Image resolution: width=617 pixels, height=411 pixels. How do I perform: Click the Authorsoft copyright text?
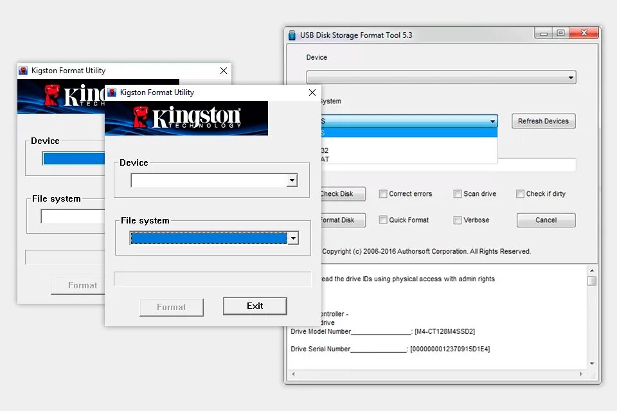[426, 251]
